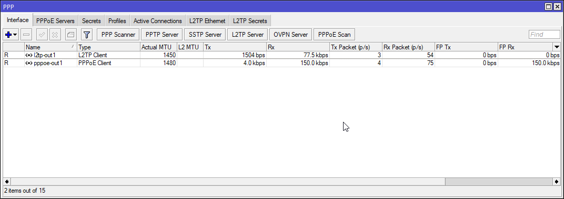Open the PPPoE Servers tab
This screenshot has width=564, height=199.
pos(55,21)
